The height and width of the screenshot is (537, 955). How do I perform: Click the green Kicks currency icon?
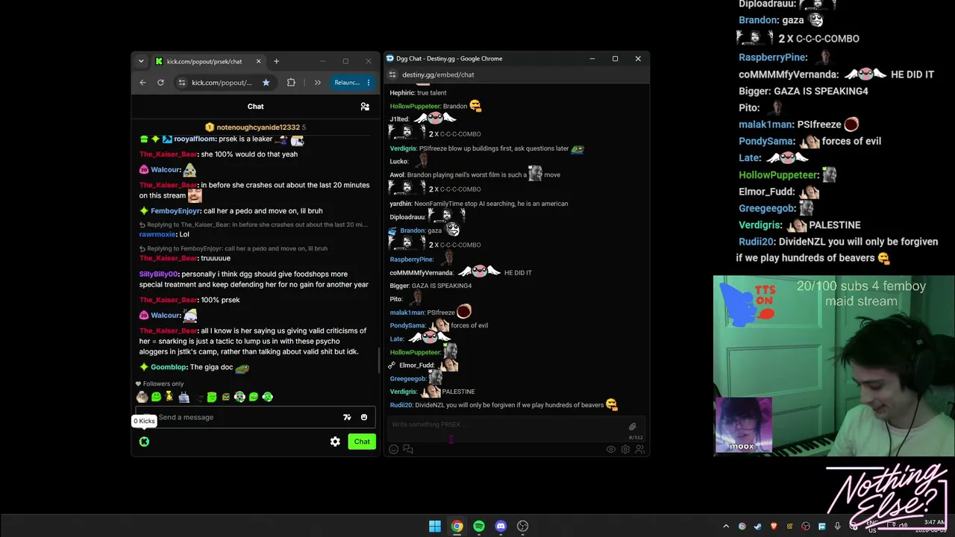click(x=144, y=442)
